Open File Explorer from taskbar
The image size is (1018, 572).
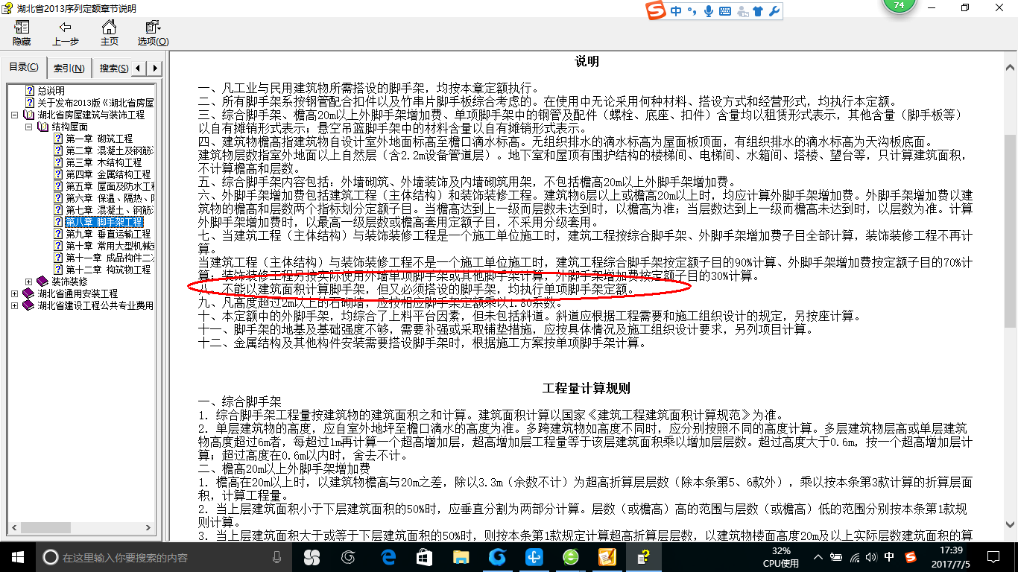461,556
